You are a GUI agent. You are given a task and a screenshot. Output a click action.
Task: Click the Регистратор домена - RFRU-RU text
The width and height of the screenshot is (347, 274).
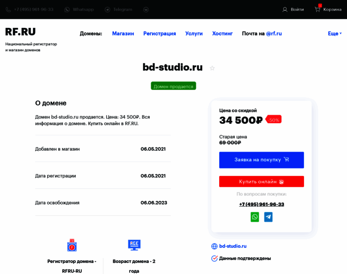click(x=72, y=266)
